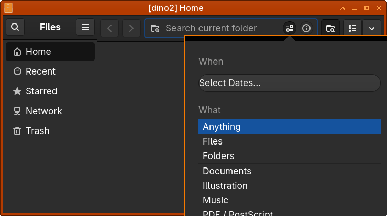Go back with the left arrow
387x216 pixels.
pos(109,28)
